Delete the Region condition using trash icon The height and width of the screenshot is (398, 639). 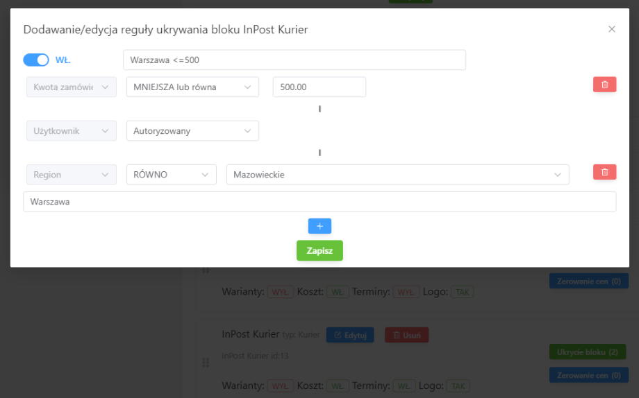604,172
